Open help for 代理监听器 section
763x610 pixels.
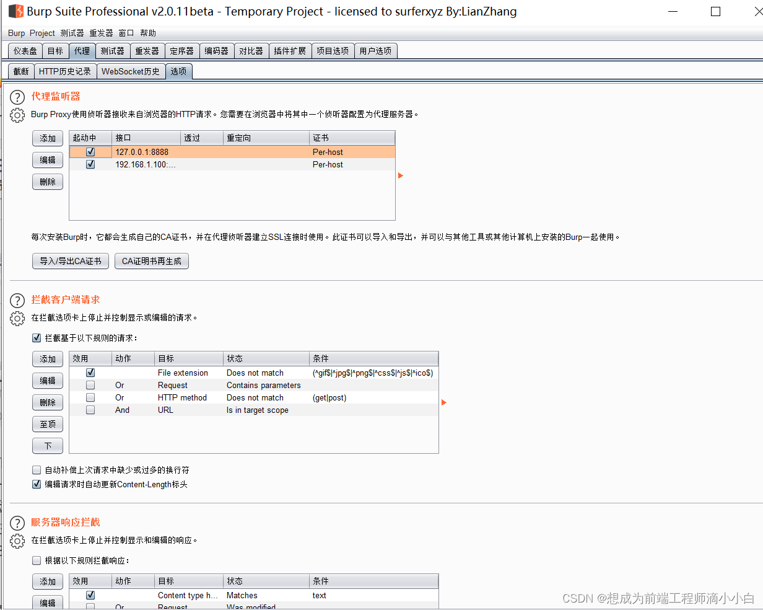pyautogui.click(x=17, y=97)
